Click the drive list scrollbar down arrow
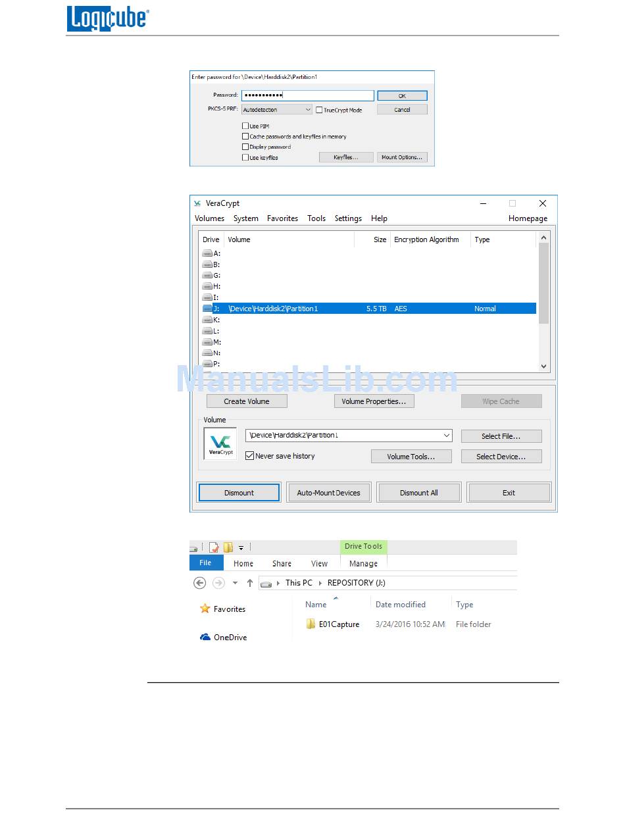The image size is (625, 829). tap(543, 366)
